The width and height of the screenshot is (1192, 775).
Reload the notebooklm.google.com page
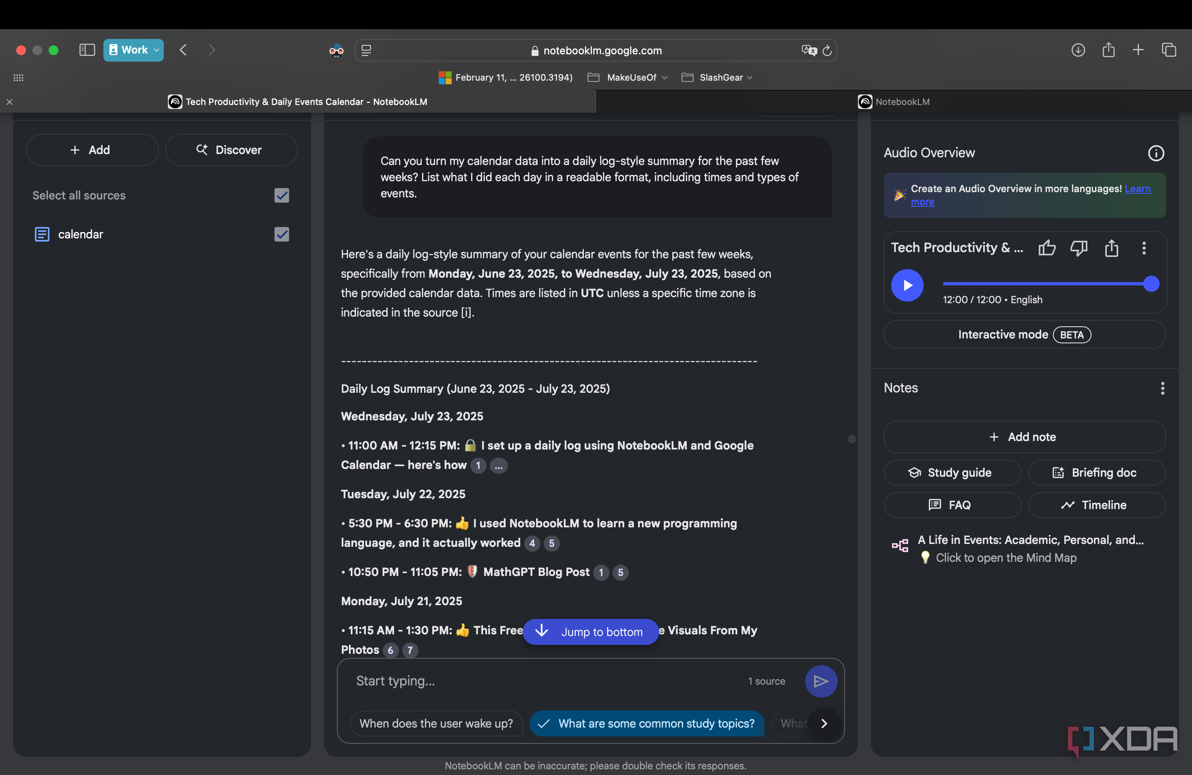pyautogui.click(x=827, y=51)
